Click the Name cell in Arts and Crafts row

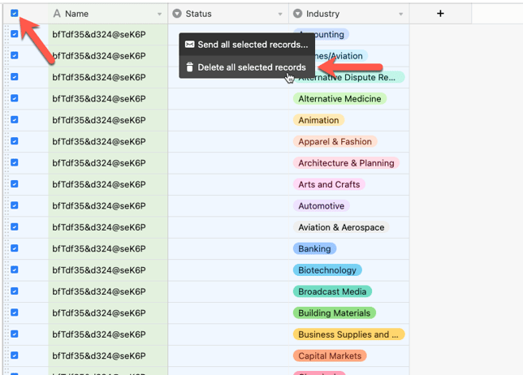pyautogui.click(x=108, y=184)
